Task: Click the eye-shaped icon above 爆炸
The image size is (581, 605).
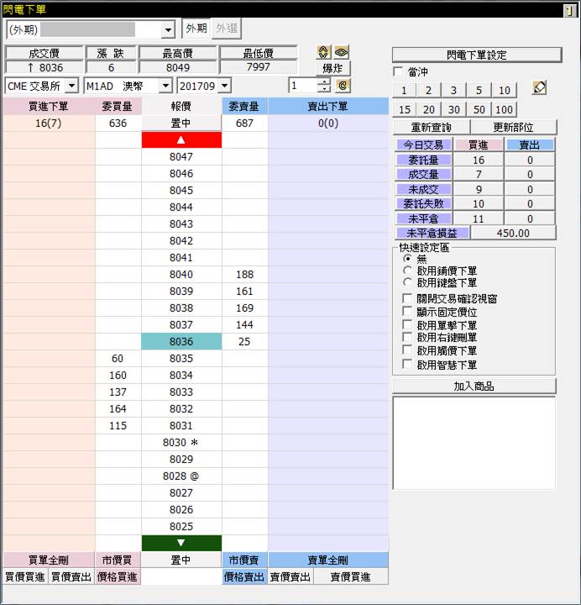Action: tap(341, 52)
